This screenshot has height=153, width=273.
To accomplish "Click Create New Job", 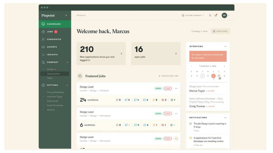I will (x=168, y=76).
